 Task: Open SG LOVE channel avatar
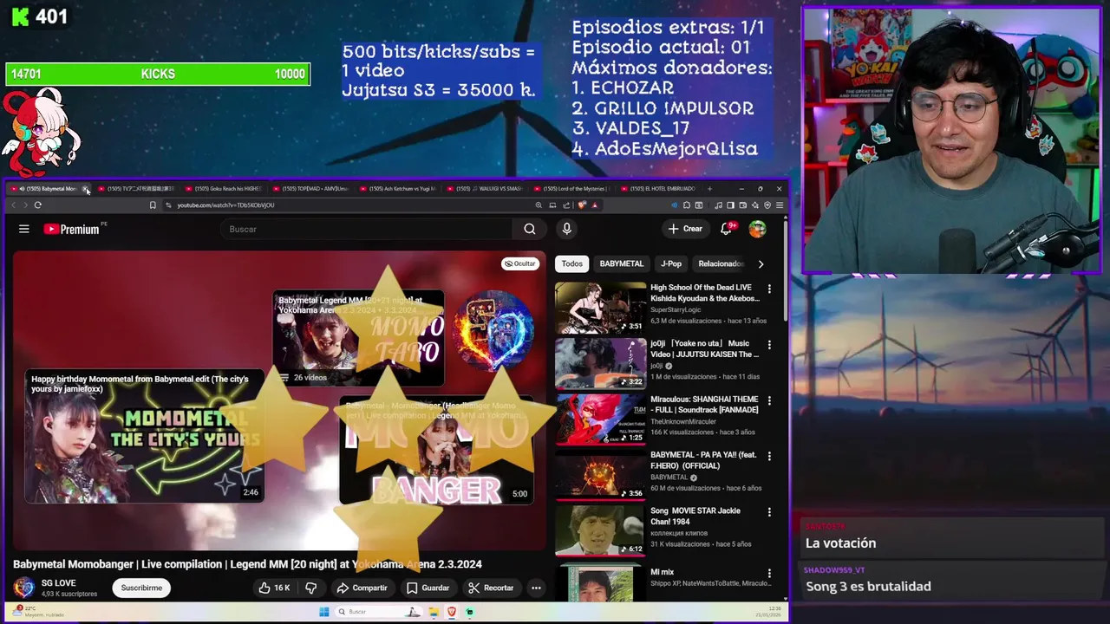point(23,588)
